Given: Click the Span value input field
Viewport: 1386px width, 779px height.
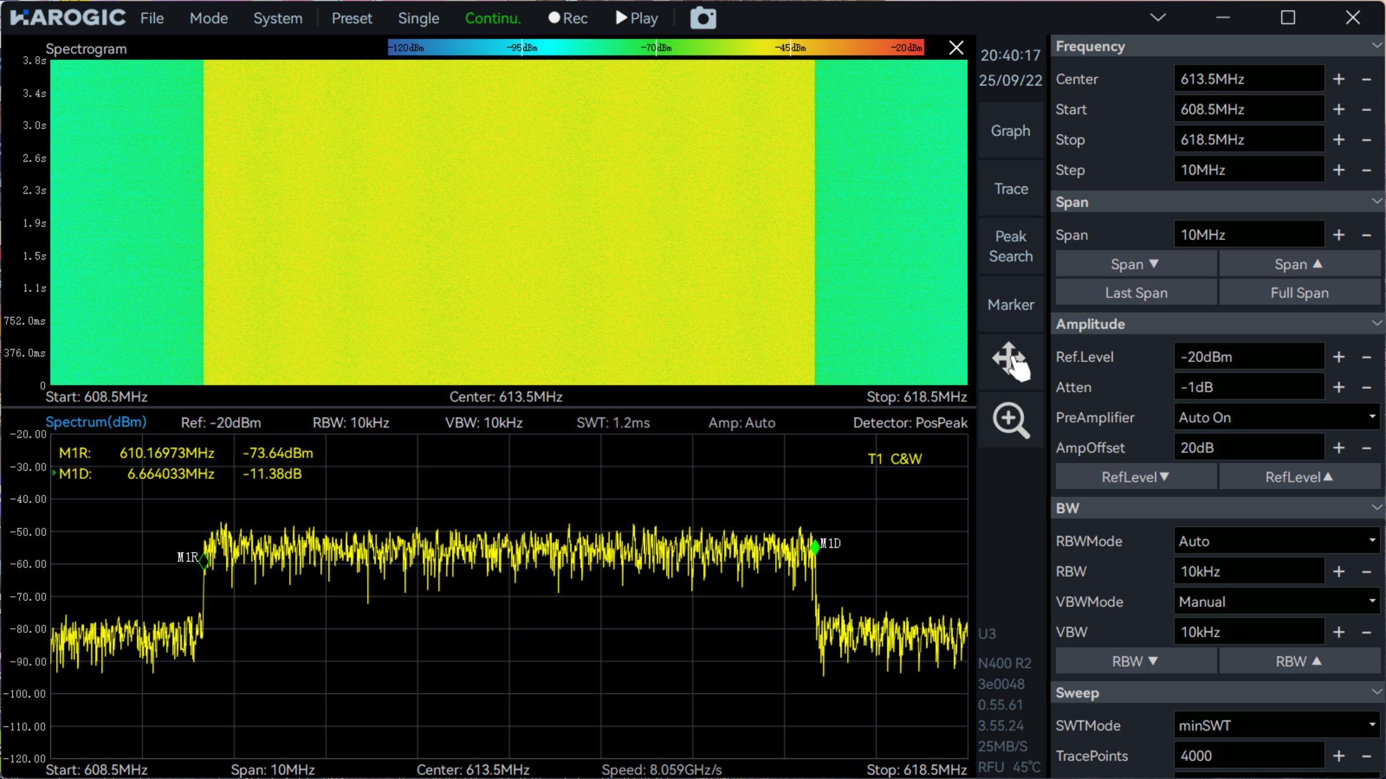Looking at the screenshot, I should [1249, 235].
